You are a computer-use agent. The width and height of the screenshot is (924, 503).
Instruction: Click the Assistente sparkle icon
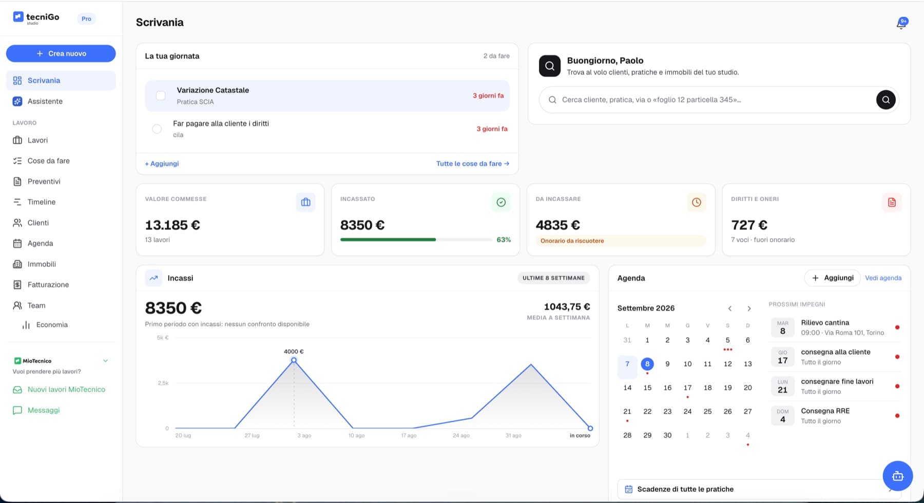coord(17,101)
